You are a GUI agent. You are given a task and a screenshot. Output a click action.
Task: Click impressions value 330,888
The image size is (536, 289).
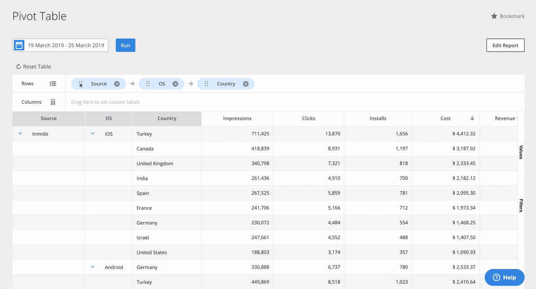[260, 267]
